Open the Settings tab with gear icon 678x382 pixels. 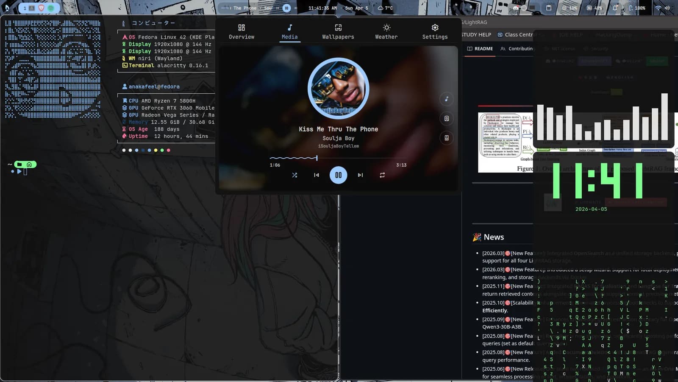pyautogui.click(x=435, y=32)
